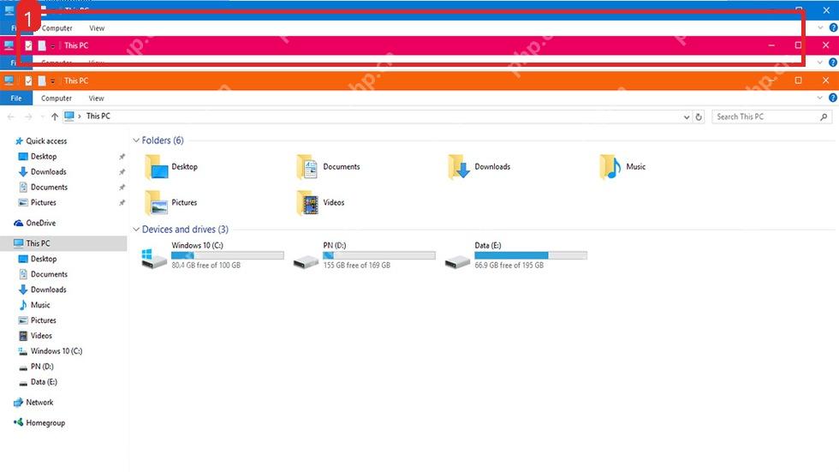Click the This PC address bar path
The width and height of the screenshot is (839, 472).
point(98,117)
